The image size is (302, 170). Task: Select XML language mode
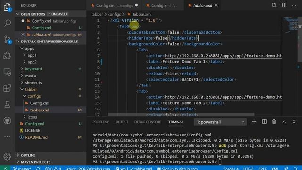click(275, 168)
